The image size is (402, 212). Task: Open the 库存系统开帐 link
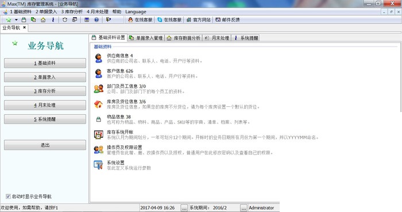pos(120,132)
